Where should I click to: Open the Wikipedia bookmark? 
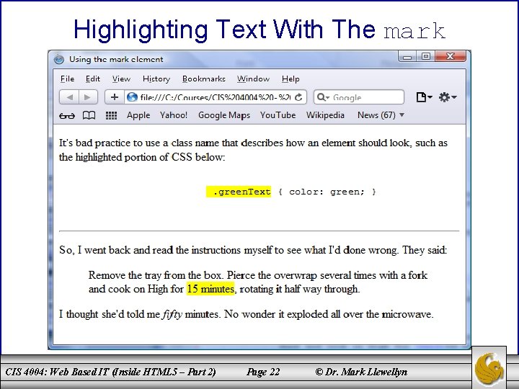(x=325, y=115)
